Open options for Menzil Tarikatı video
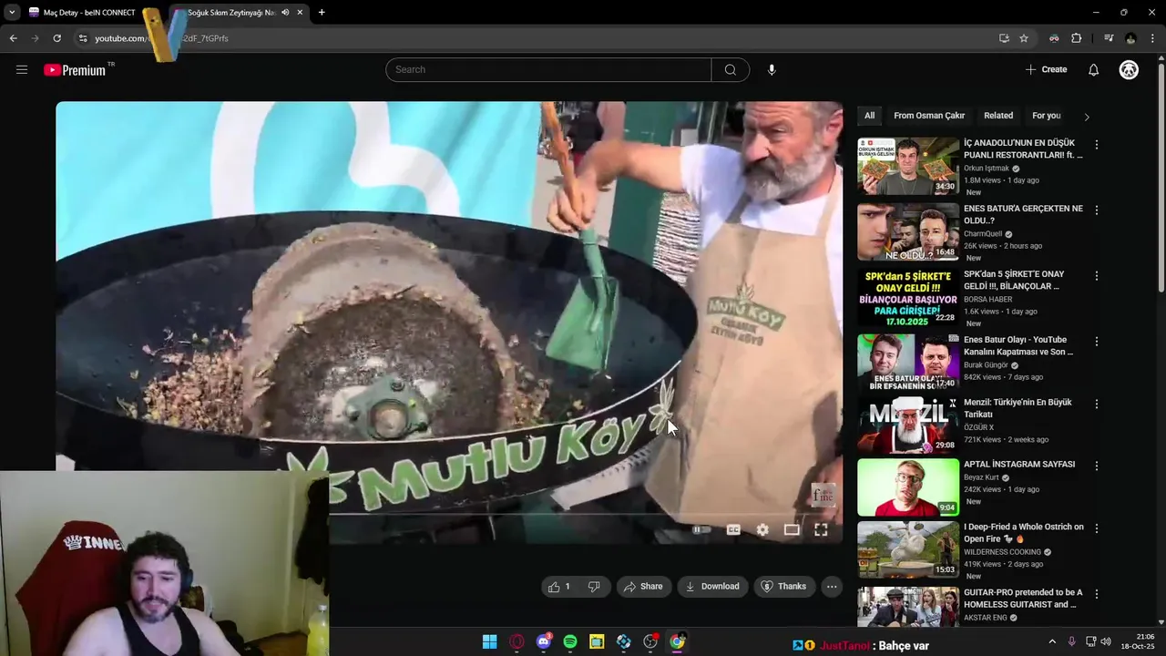Screen dimensions: 1166x656 click(1097, 404)
